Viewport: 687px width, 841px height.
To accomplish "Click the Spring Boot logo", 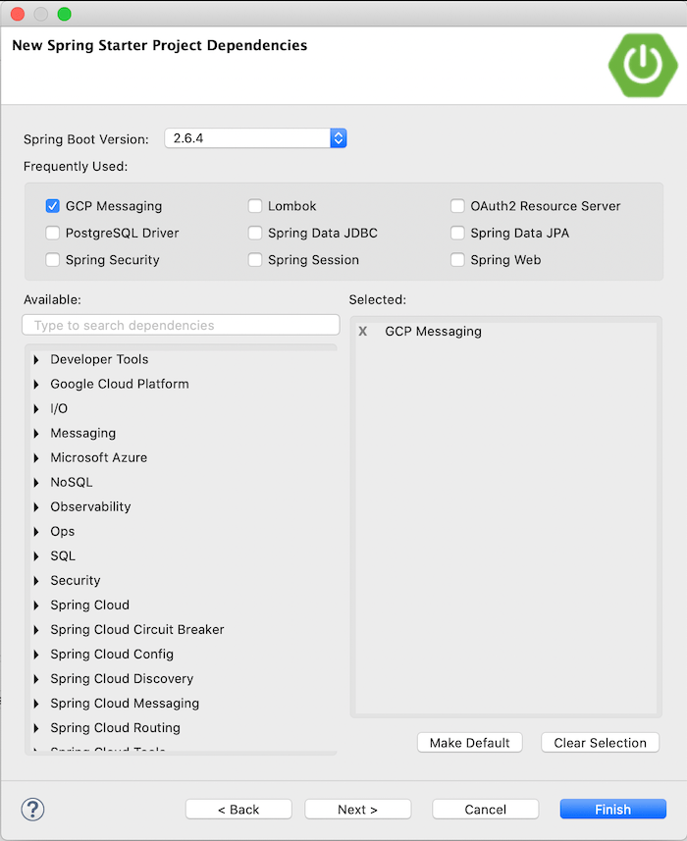I will 642,66.
